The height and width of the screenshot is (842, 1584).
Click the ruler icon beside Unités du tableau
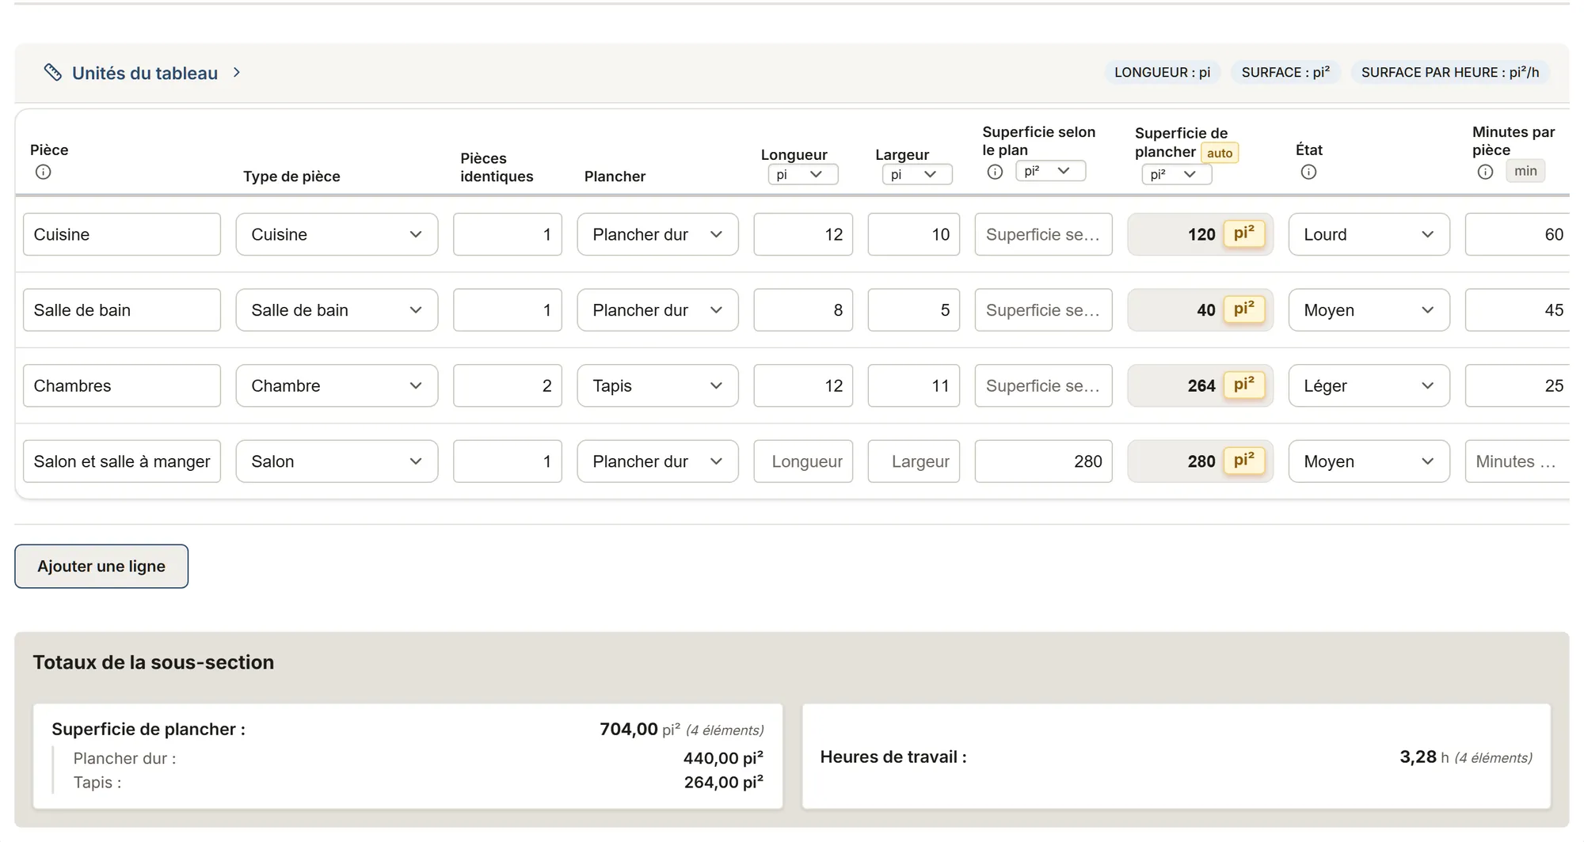[53, 73]
